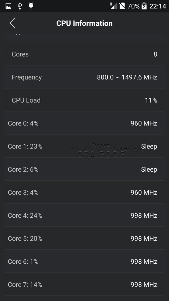Screen dimensions: 169x301
Task: Select the Frequency row
Action: point(84,77)
